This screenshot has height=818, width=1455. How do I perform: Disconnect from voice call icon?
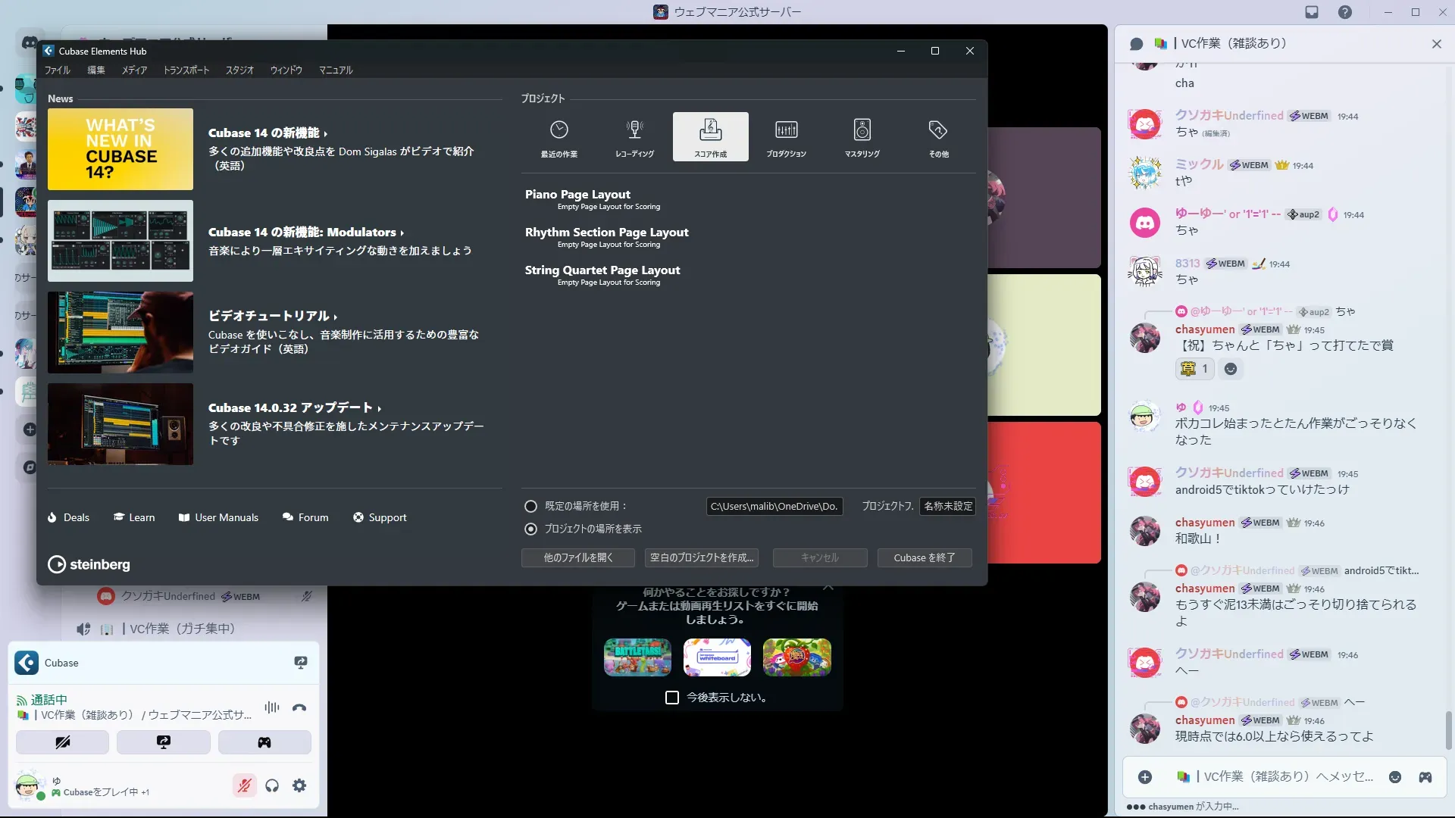(299, 707)
